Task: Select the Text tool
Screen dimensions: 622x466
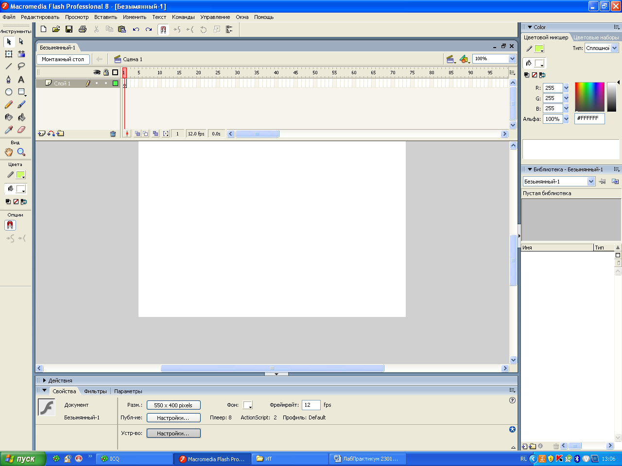Action: pos(21,79)
